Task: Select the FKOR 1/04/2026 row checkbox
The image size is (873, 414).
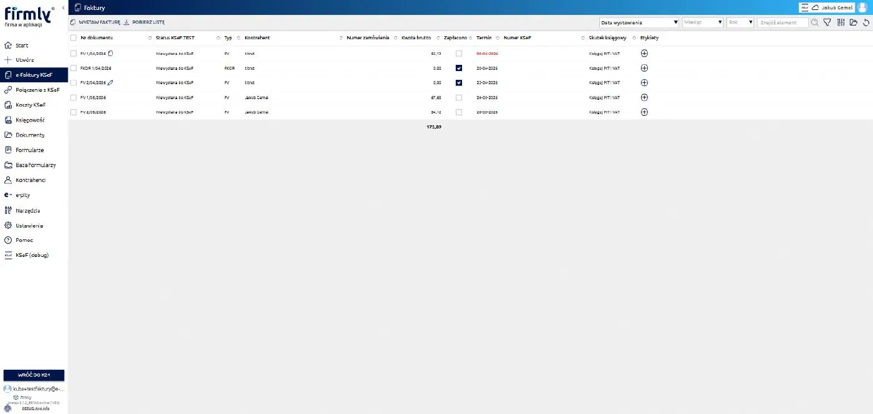Action: tap(74, 68)
